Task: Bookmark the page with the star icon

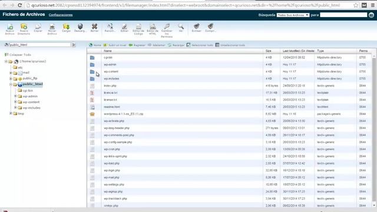Action: (356, 5)
